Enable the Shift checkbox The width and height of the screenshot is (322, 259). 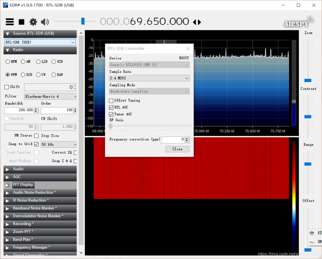pyautogui.click(x=7, y=87)
